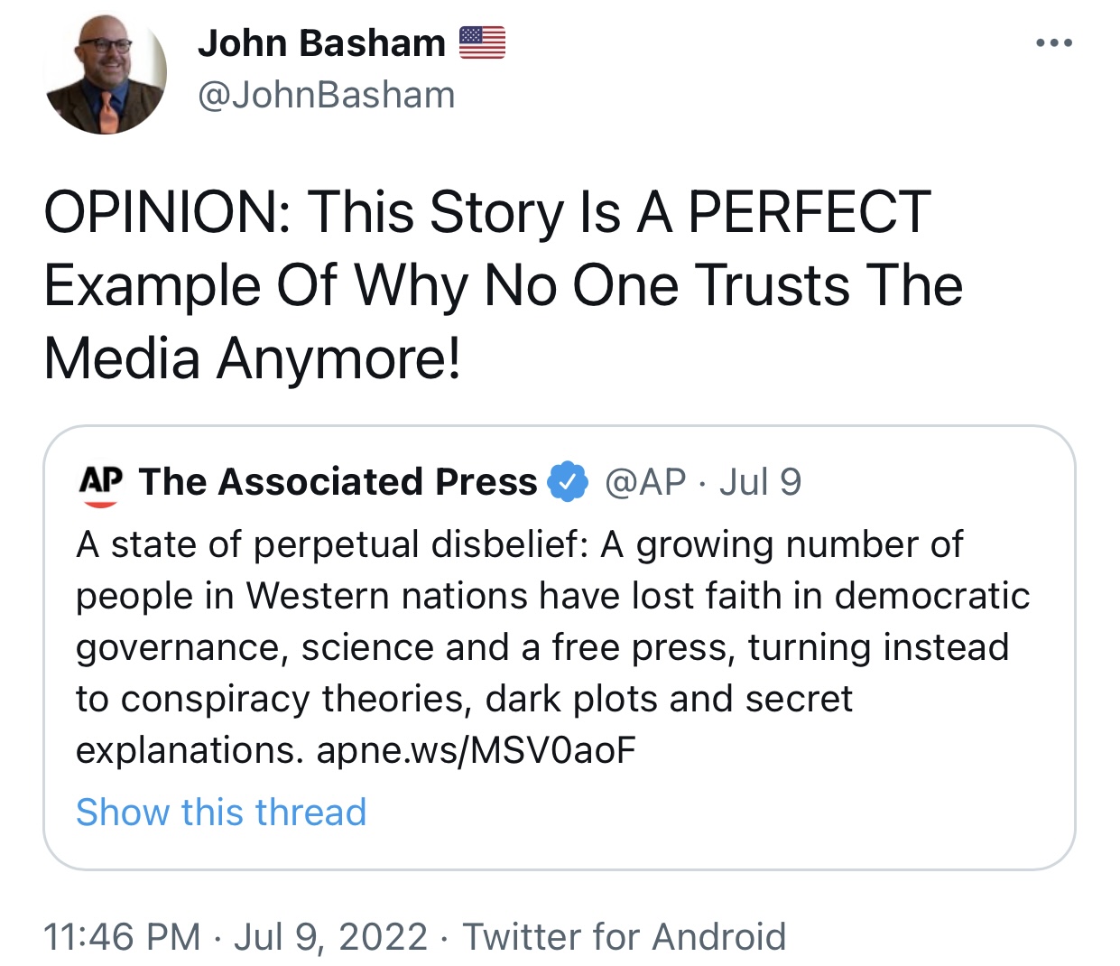Open the @JohnBasham handle link
1120x966 pixels.
click(326, 95)
